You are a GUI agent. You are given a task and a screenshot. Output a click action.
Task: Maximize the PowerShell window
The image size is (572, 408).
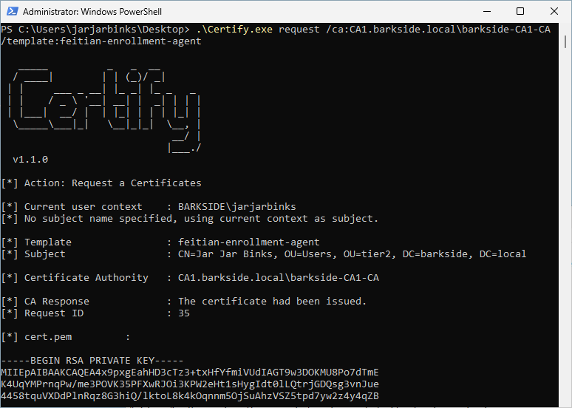coord(520,11)
